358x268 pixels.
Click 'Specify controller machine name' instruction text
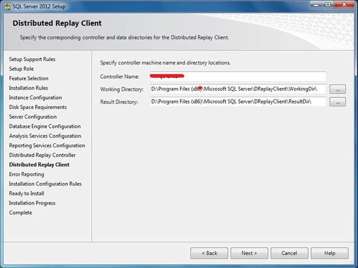coord(165,63)
